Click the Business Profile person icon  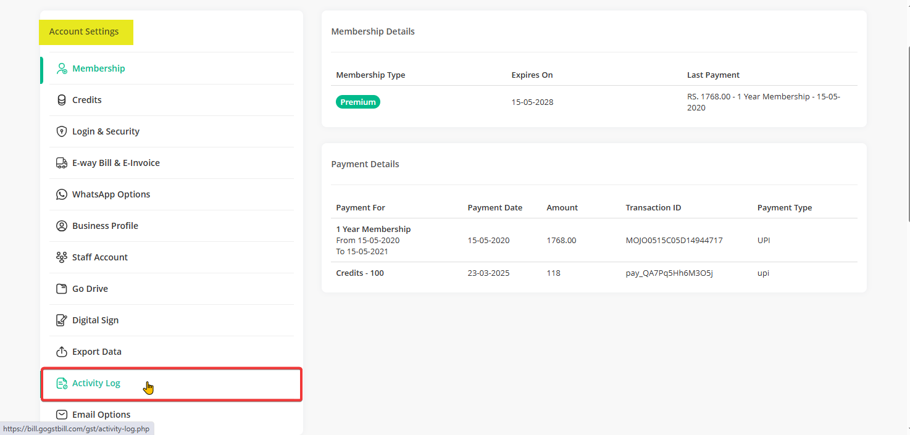click(62, 226)
